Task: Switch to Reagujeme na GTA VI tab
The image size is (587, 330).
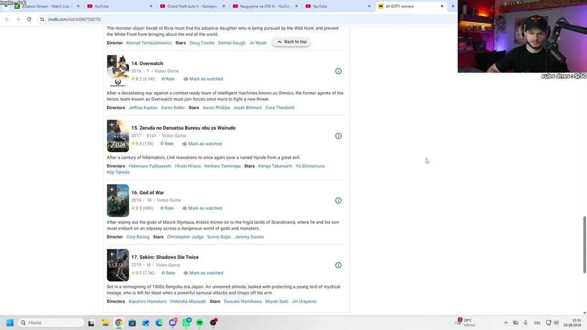Action: click(x=265, y=6)
